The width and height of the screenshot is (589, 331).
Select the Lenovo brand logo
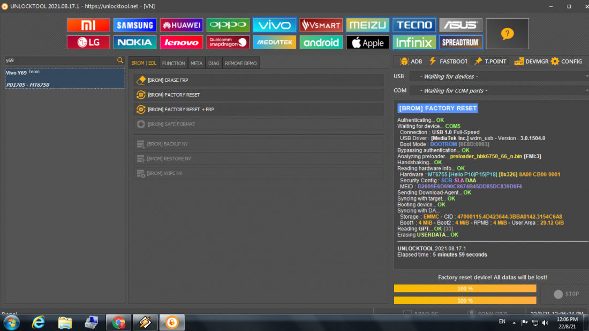[x=182, y=42]
